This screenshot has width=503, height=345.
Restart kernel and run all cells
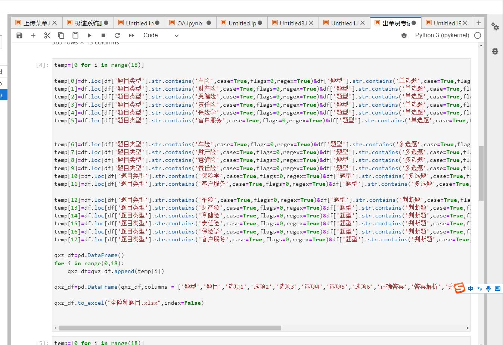pos(131,35)
